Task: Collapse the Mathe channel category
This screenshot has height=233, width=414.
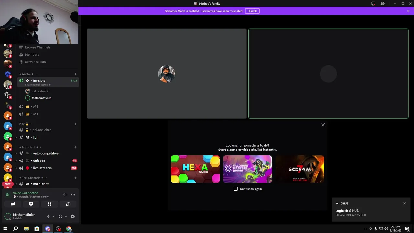Action: 28,74
